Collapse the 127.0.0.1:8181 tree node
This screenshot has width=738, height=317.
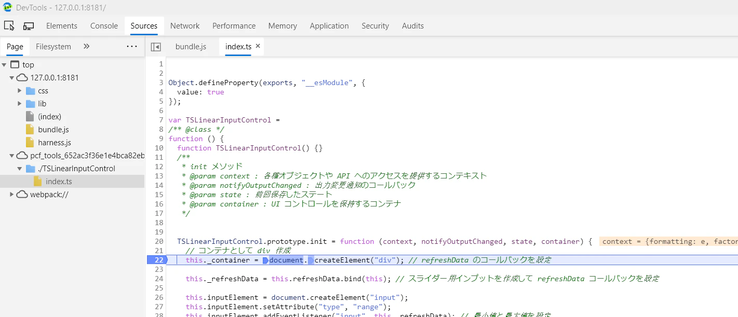pos(12,78)
